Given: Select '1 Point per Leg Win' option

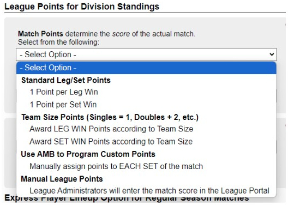Looking at the screenshot, I should (x=64, y=92).
